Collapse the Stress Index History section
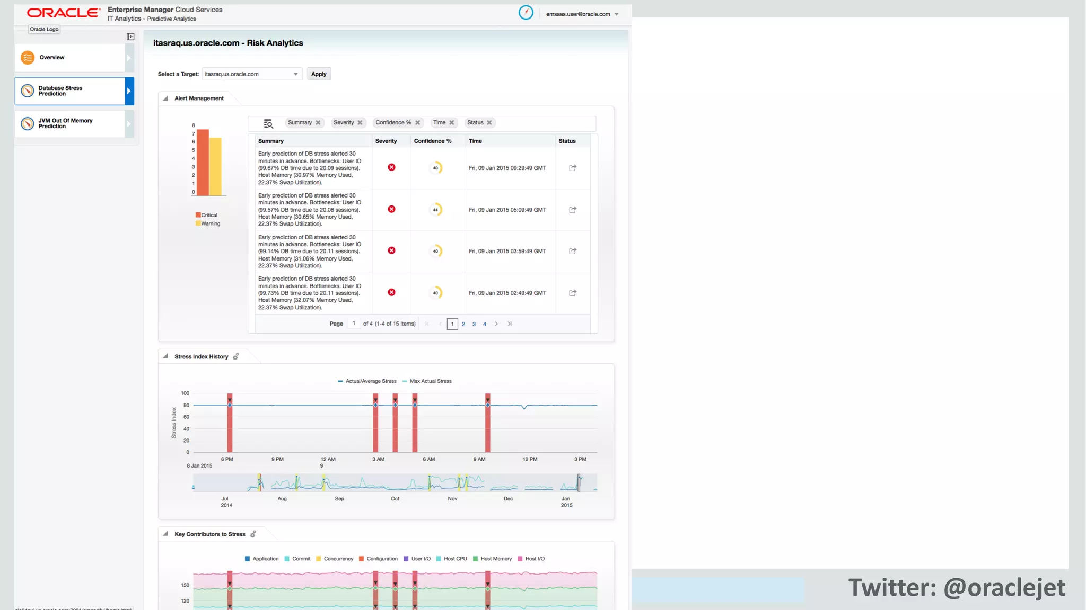Screen dimensions: 1086x610 (165, 356)
